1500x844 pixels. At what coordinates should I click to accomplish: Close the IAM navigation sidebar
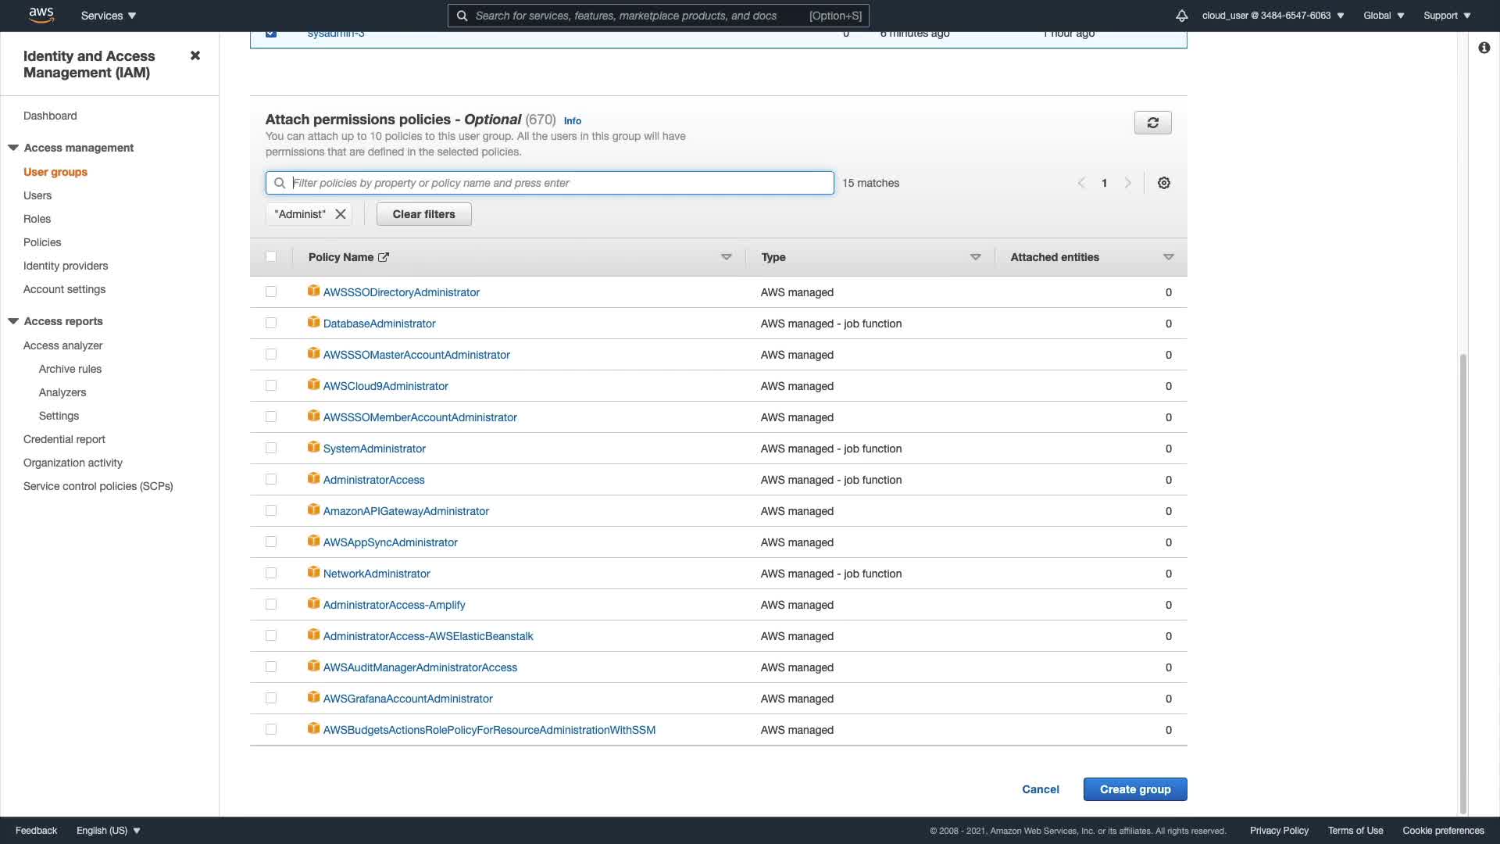pos(195,55)
